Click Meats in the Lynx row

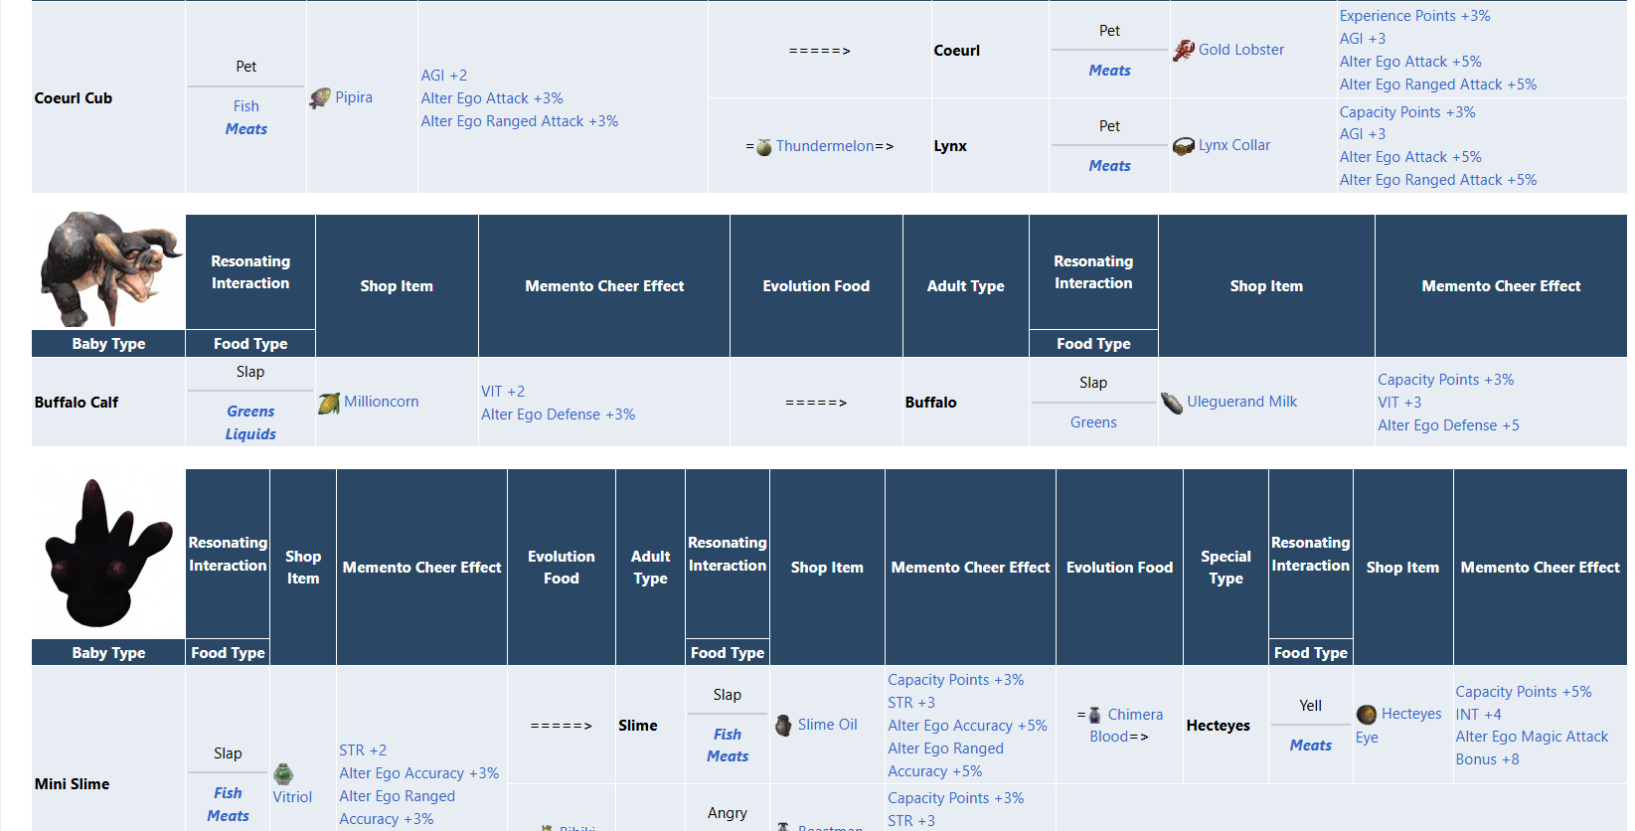tap(1110, 166)
